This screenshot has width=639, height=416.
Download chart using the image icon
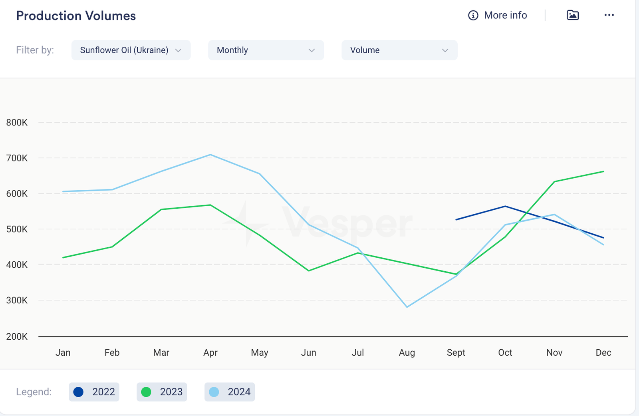pos(573,15)
